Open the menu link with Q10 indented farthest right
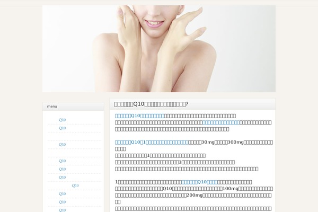 coord(75,185)
